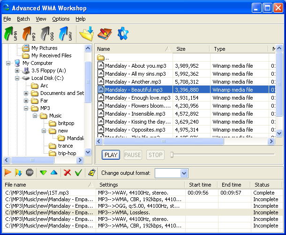The width and height of the screenshot is (286, 235).
Task: Select the batch row C:\MP3\Music\new\1ST.mp3
Action: [x=143, y=193]
